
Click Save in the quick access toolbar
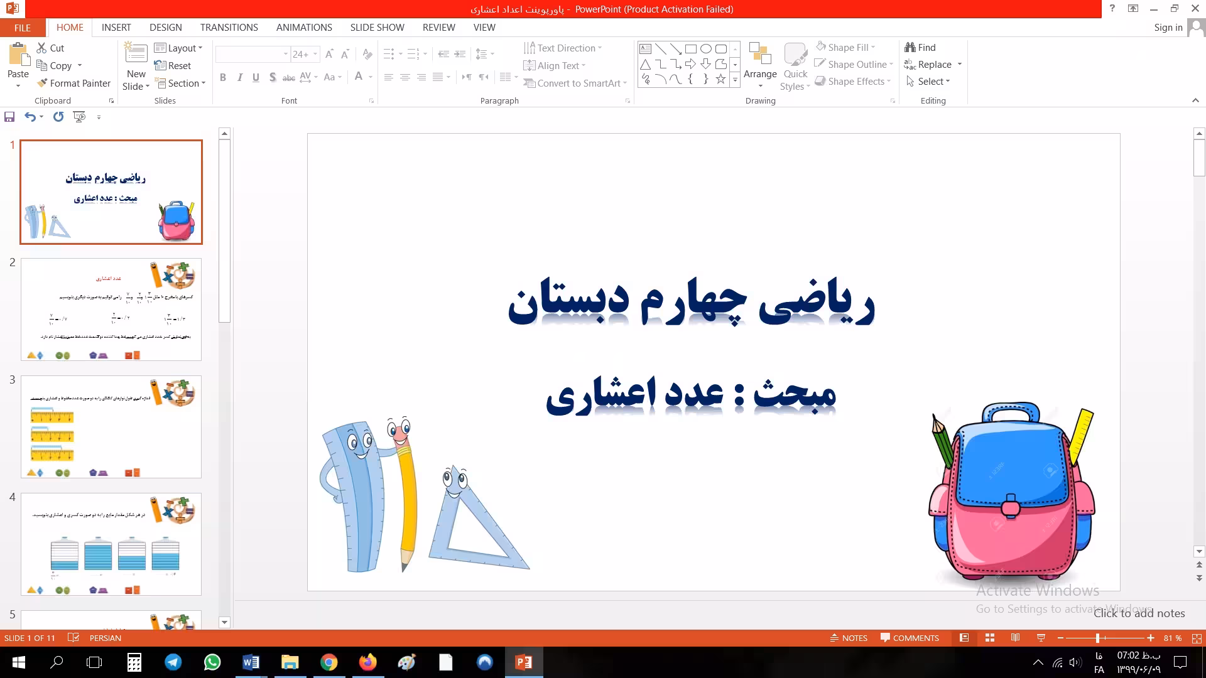click(9, 117)
